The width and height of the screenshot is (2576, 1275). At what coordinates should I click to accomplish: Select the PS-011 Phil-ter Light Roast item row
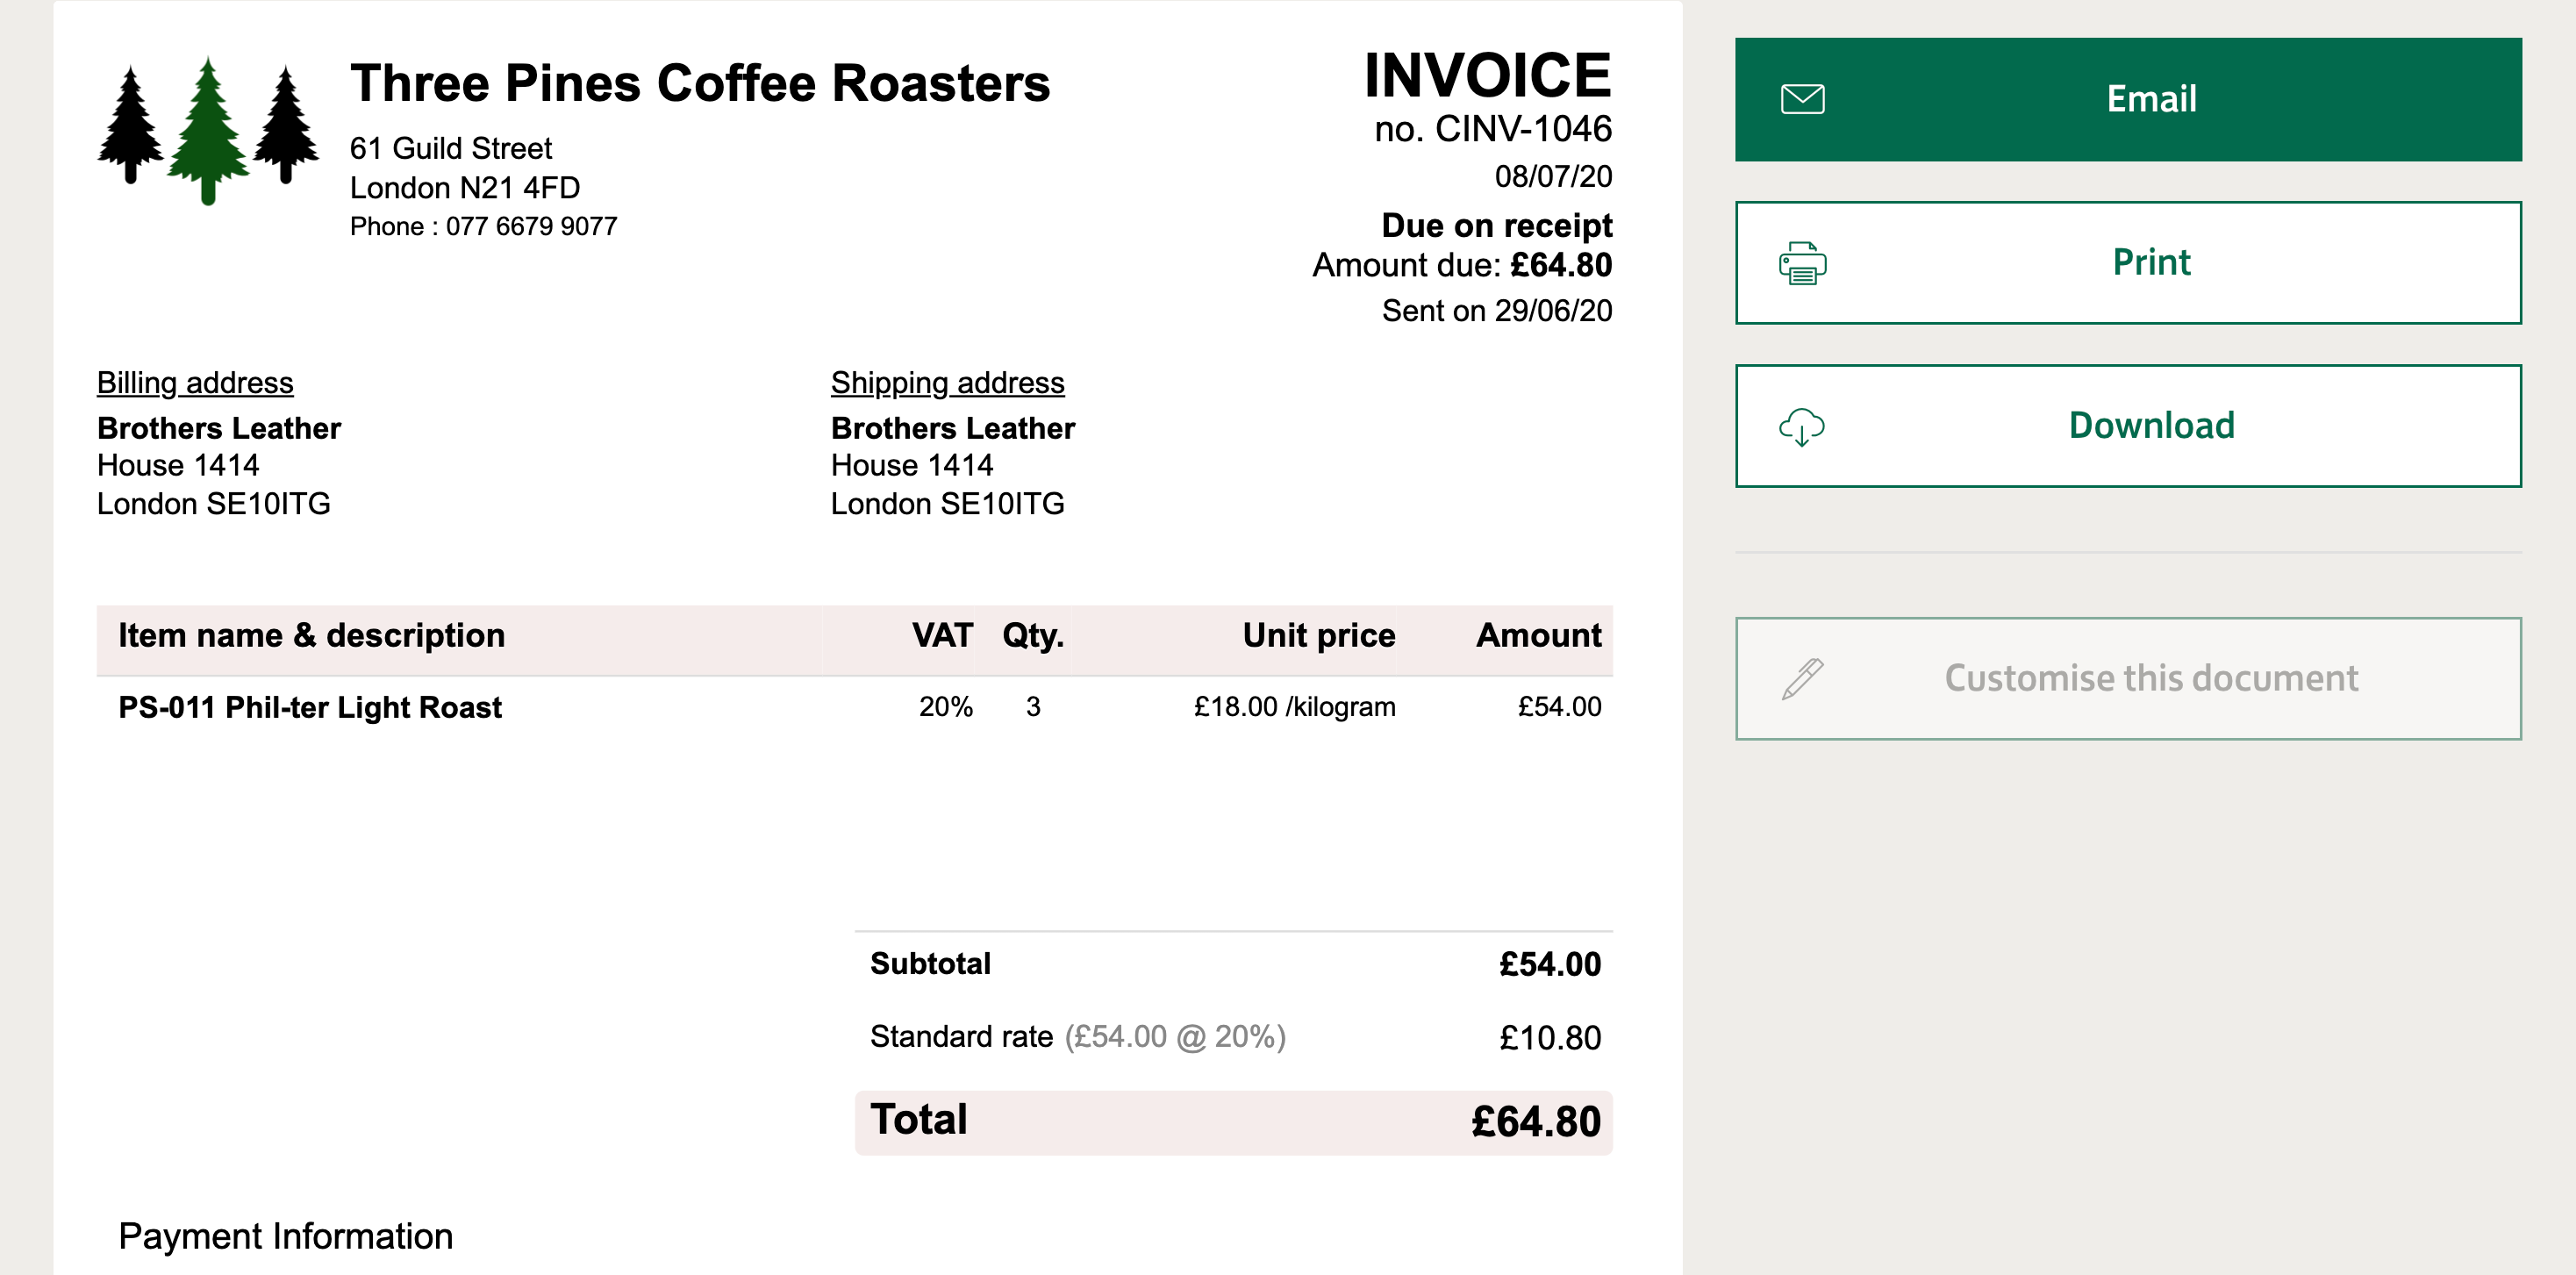(x=854, y=707)
